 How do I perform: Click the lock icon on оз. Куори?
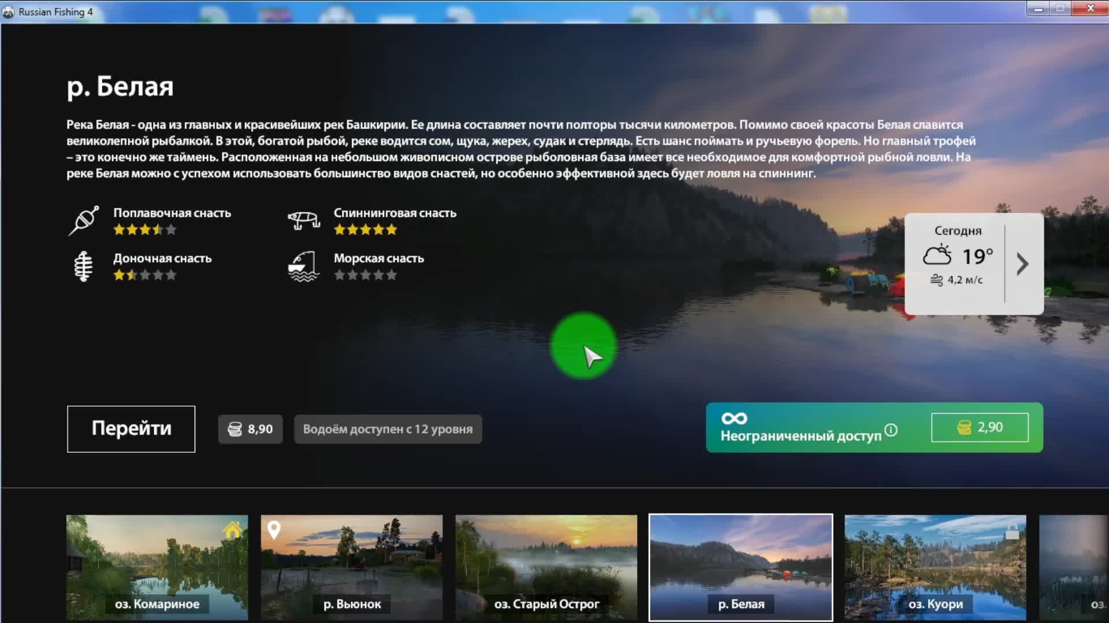1012,532
